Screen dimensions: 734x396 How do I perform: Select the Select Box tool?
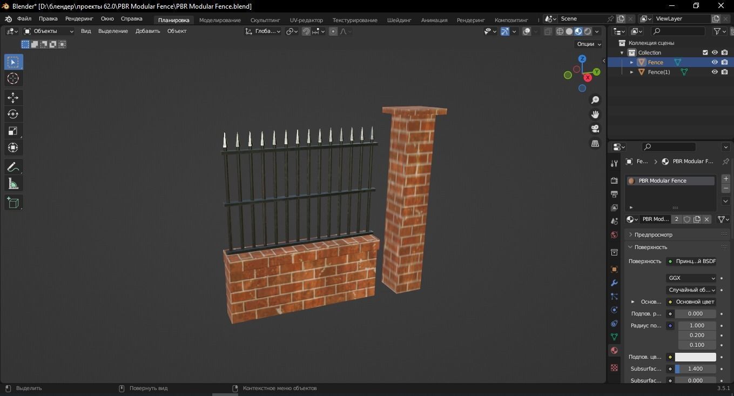[13, 62]
